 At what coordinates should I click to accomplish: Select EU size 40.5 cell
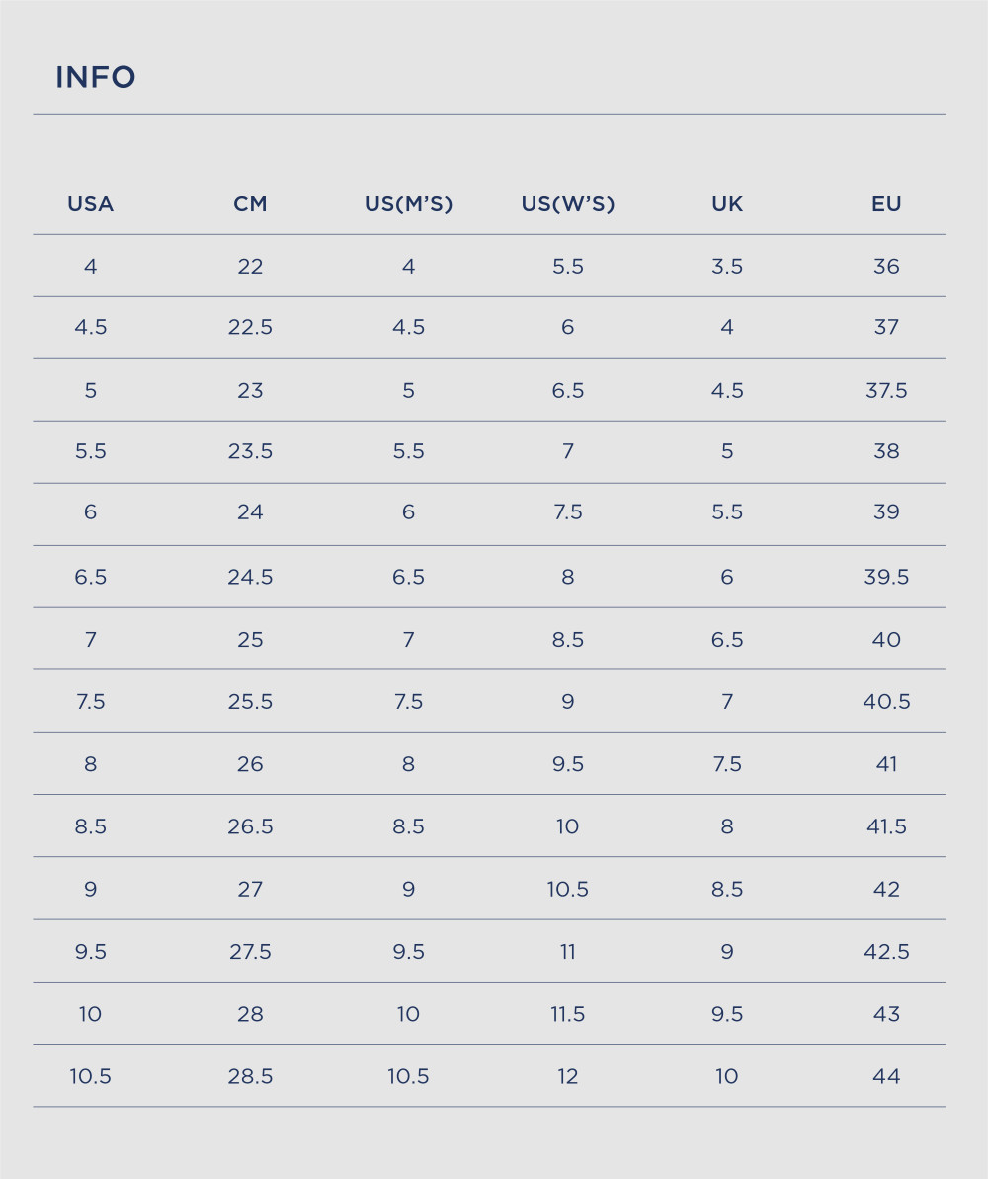886,701
